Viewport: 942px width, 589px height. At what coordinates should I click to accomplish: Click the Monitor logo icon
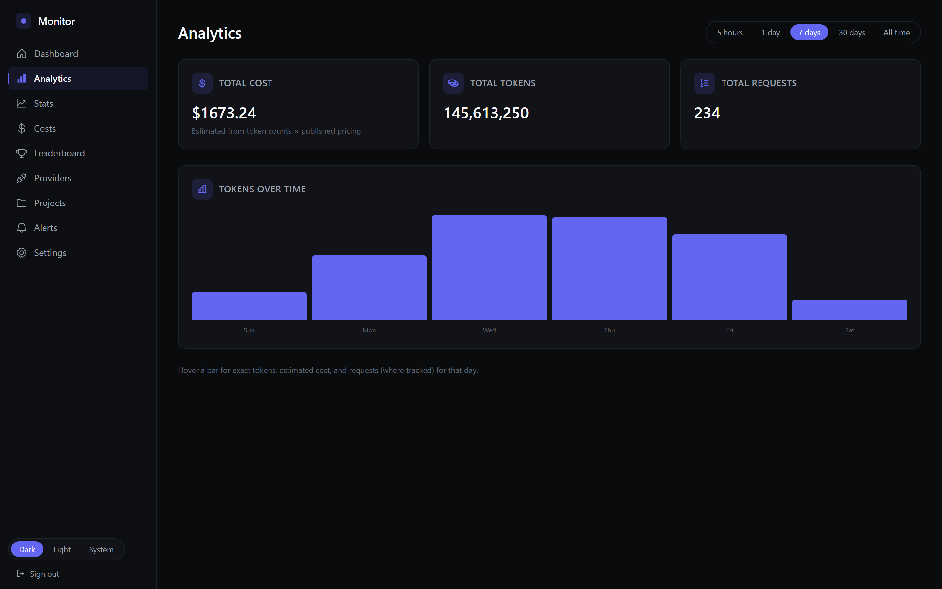click(23, 21)
